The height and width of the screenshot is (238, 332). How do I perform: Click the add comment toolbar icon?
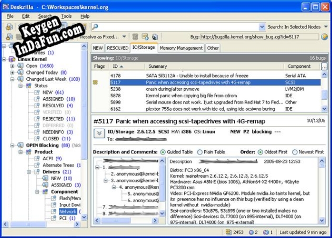[145, 37]
